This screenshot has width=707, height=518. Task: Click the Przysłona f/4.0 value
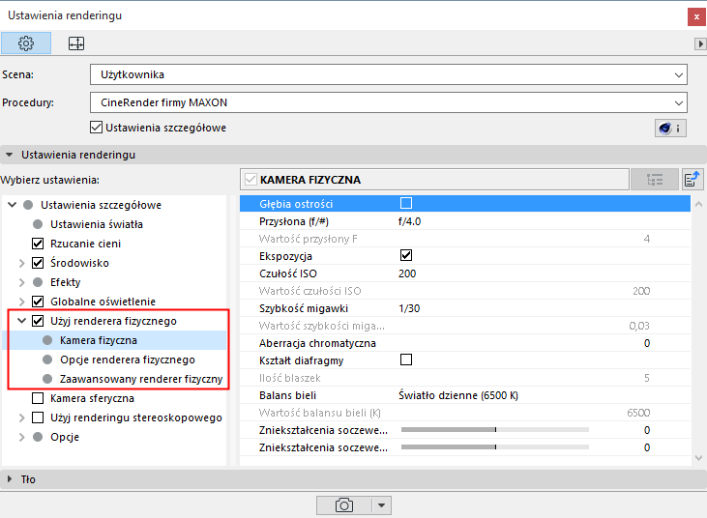point(409,221)
